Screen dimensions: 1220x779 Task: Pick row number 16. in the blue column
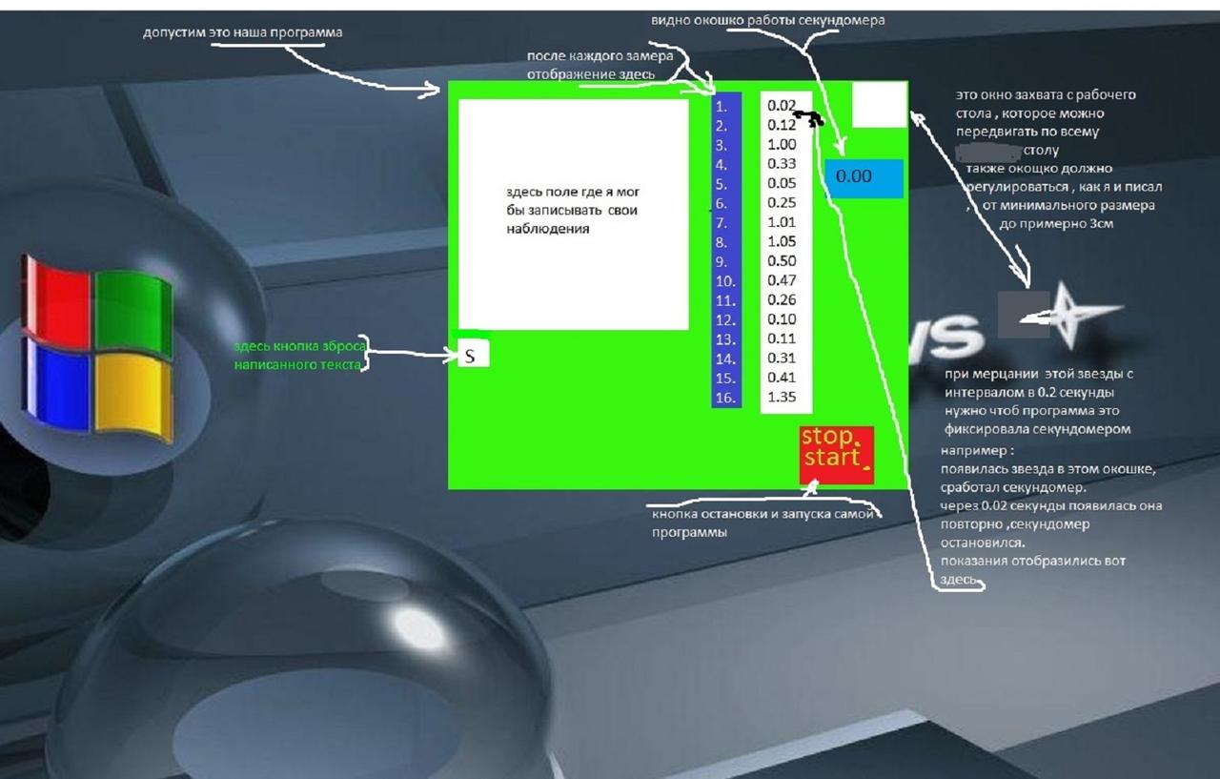click(x=725, y=399)
